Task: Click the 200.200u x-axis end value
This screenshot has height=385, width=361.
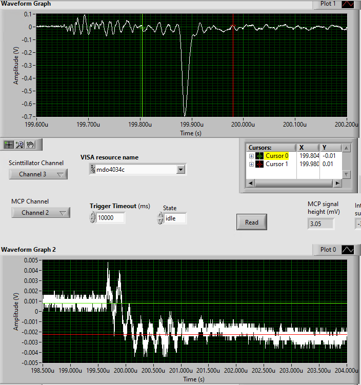Action: (346, 125)
